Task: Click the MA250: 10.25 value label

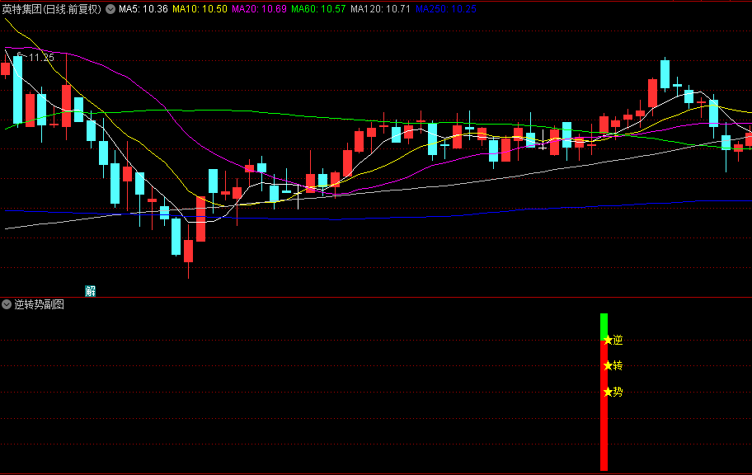Action: [x=446, y=8]
